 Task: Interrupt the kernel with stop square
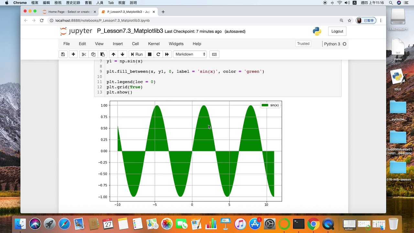pos(149,54)
